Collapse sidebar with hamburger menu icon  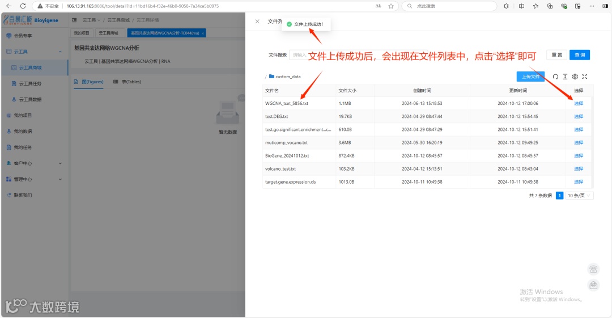pos(74,20)
